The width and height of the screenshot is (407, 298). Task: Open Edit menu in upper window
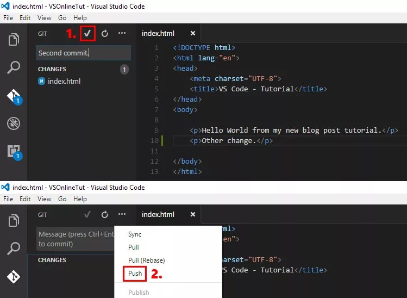pyautogui.click(x=25, y=18)
